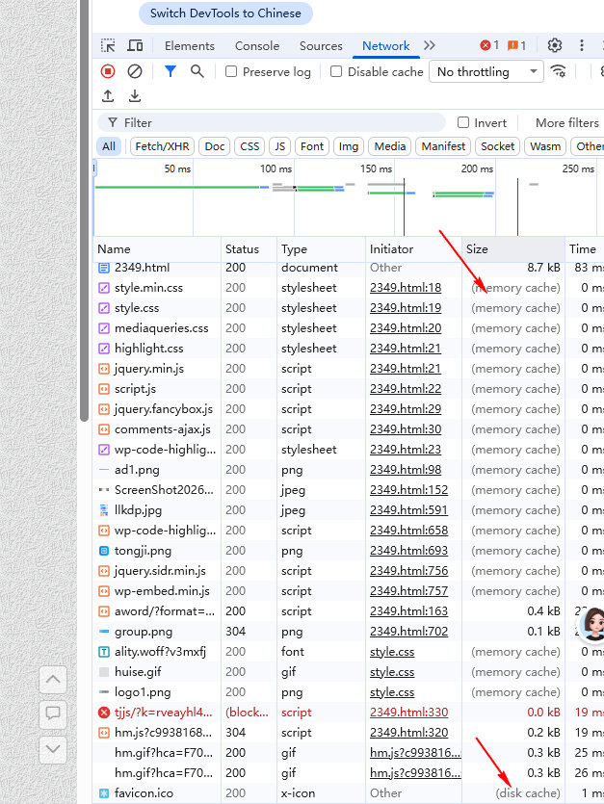Image resolution: width=604 pixels, height=804 pixels.
Task: Select Network tab
Action: (386, 45)
